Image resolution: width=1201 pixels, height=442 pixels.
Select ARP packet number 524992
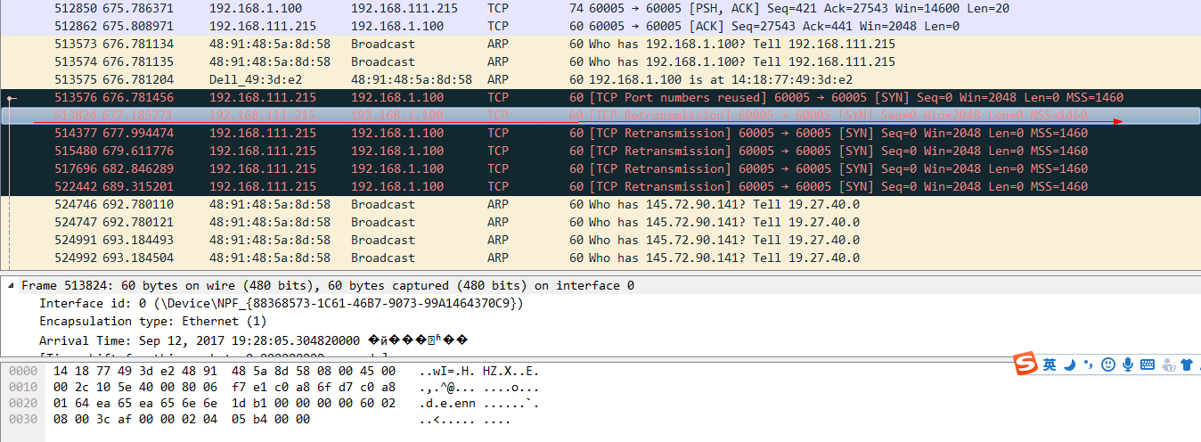pyautogui.click(x=600, y=258)
